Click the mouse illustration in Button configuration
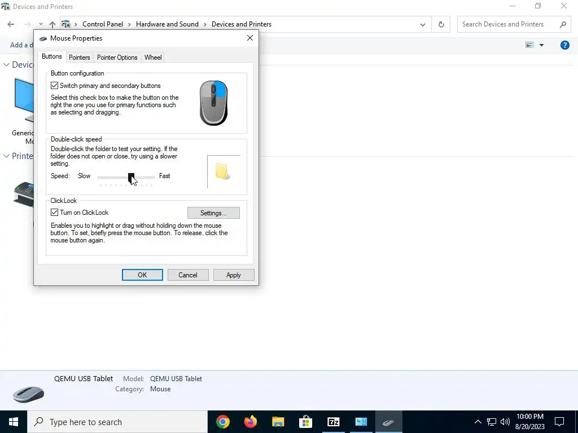 tap(213, 103)
